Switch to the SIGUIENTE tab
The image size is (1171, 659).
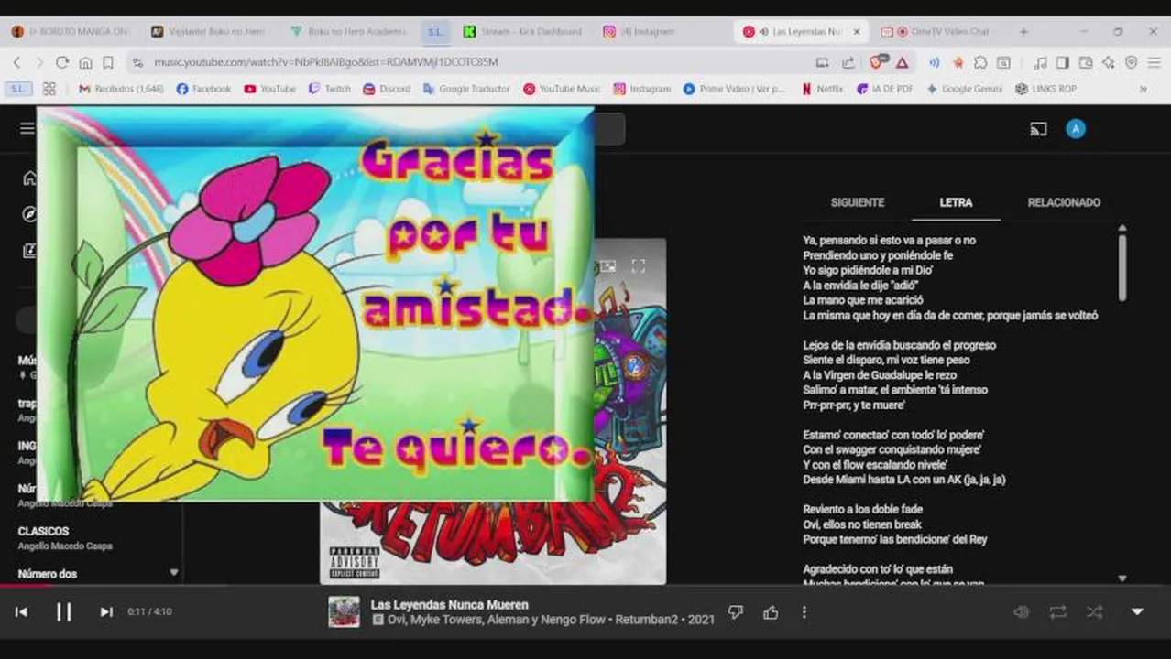point(858,202)
